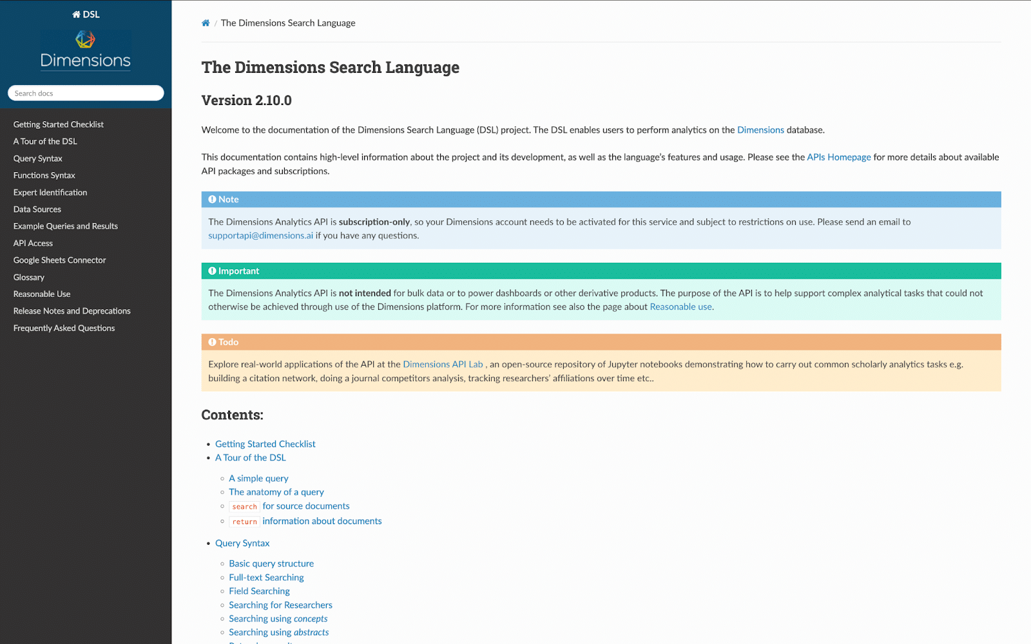
Task: Open the Field Searching link
Action: (x=259, y=591)
